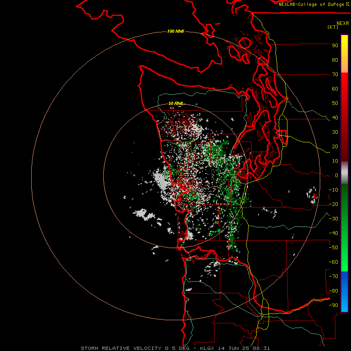Click the -10 scale value

coord(333,190)
